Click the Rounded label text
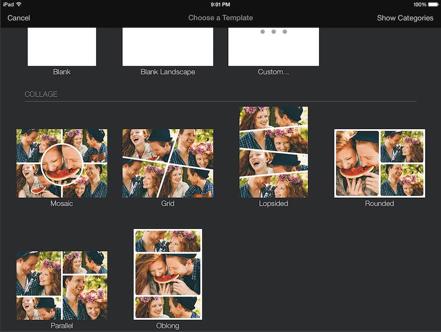The height and width of the screenshot is (332, 441). pos(379,204)
